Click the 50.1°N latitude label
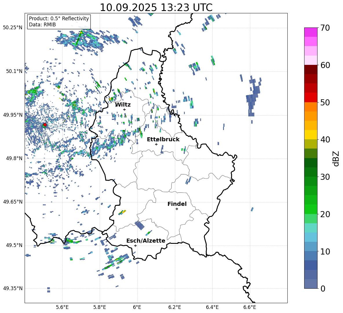This screenshot has height=313, width=343. [14, 72]
